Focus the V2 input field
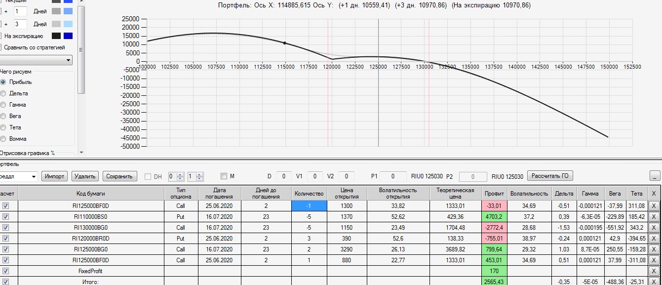Viewport: 662px width, 285px height. [347, 176]
